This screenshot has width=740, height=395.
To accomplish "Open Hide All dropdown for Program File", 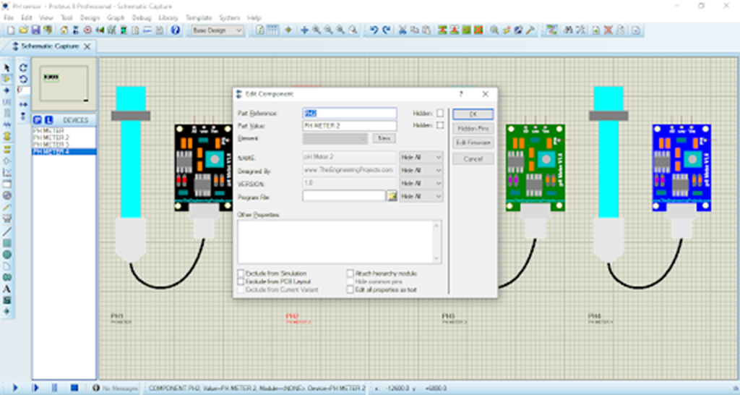I will coord(421,196).
